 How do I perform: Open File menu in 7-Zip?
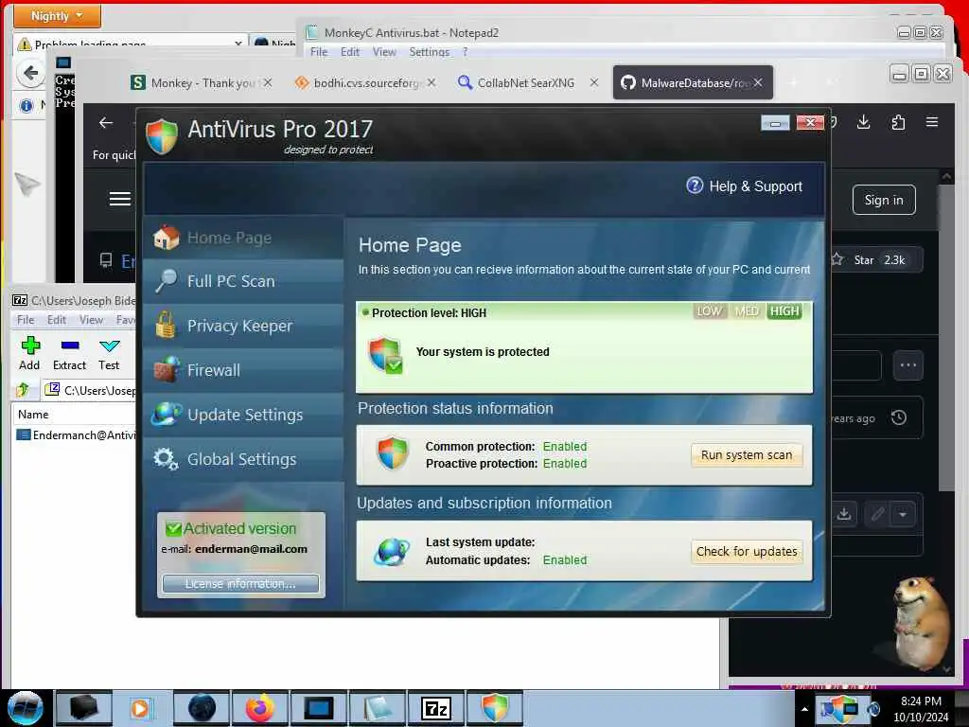click(26, 320)
